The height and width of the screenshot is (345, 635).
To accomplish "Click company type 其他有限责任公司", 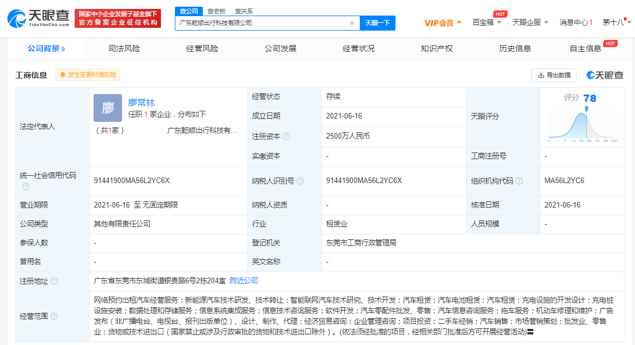I will [122, 224].
